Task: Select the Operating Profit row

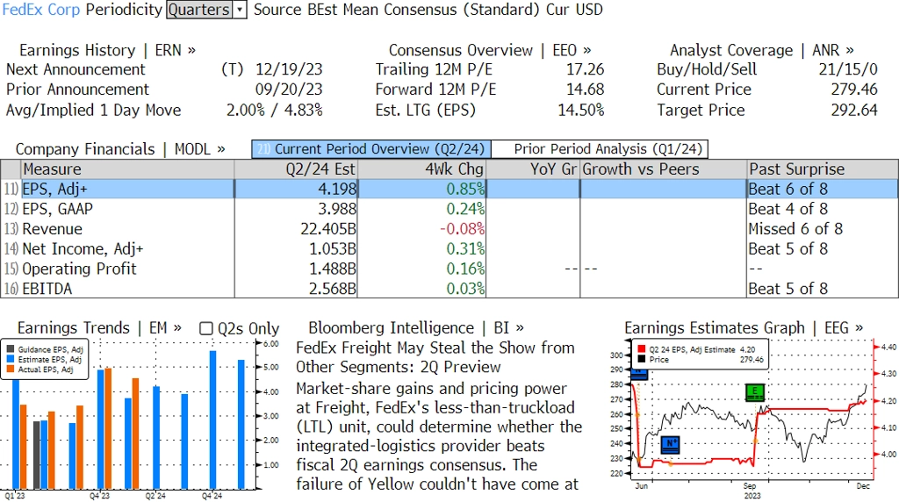Action: [449, 269]
